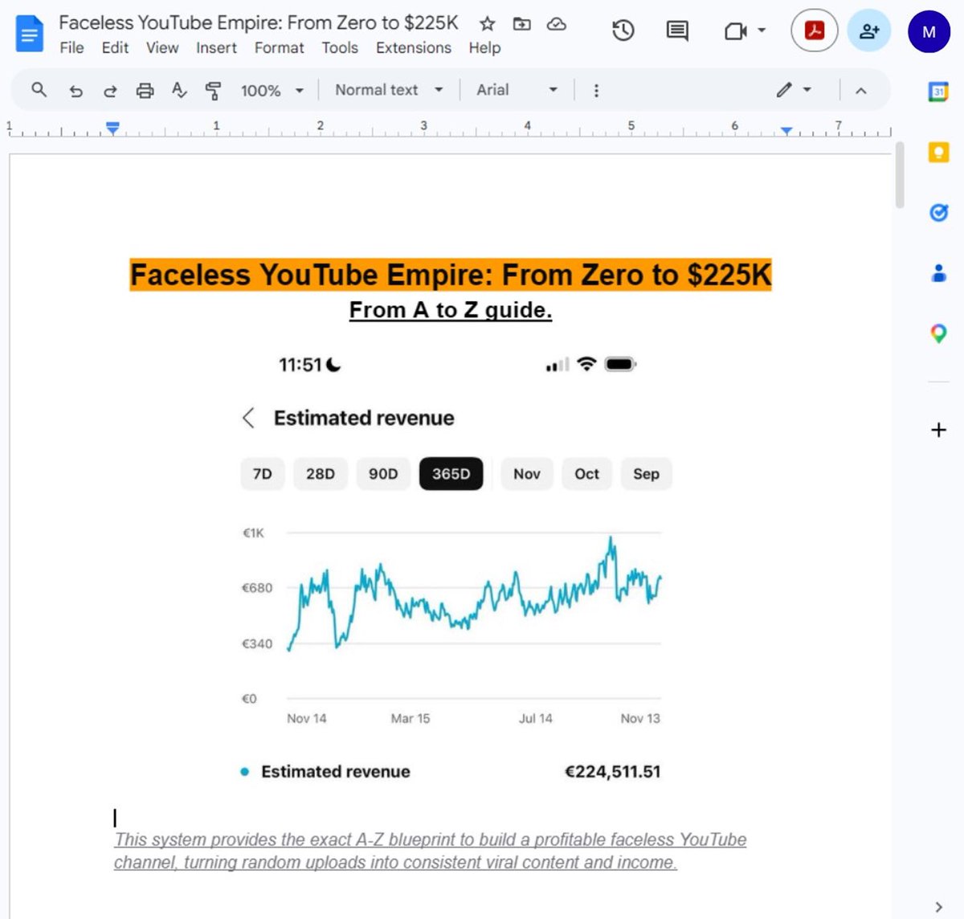Image resolution: width=964 pixels, height=919 pixels.
Task: Share document with people icon
Action: click(x=869, y=31)
